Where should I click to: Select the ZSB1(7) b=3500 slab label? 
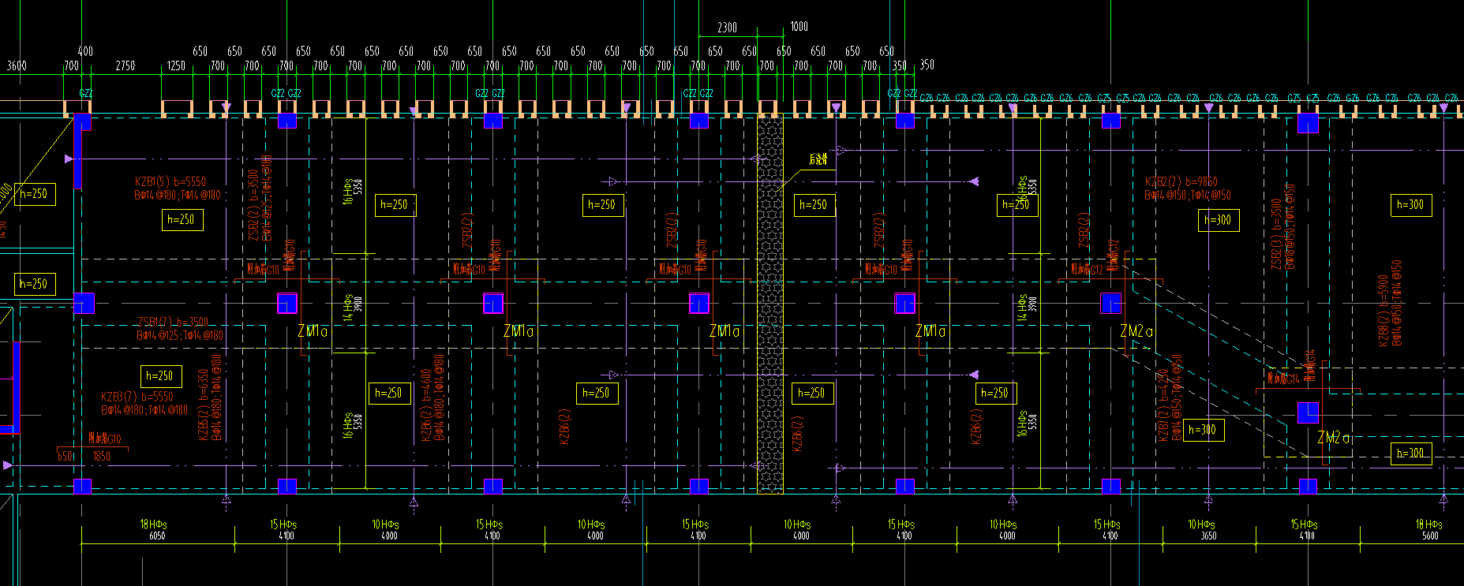point(173,322)
